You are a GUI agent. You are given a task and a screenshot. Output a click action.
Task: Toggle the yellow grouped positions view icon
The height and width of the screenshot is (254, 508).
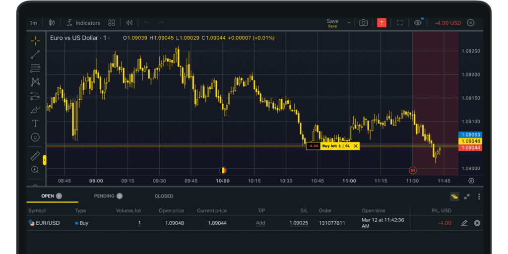coord(454,196)
